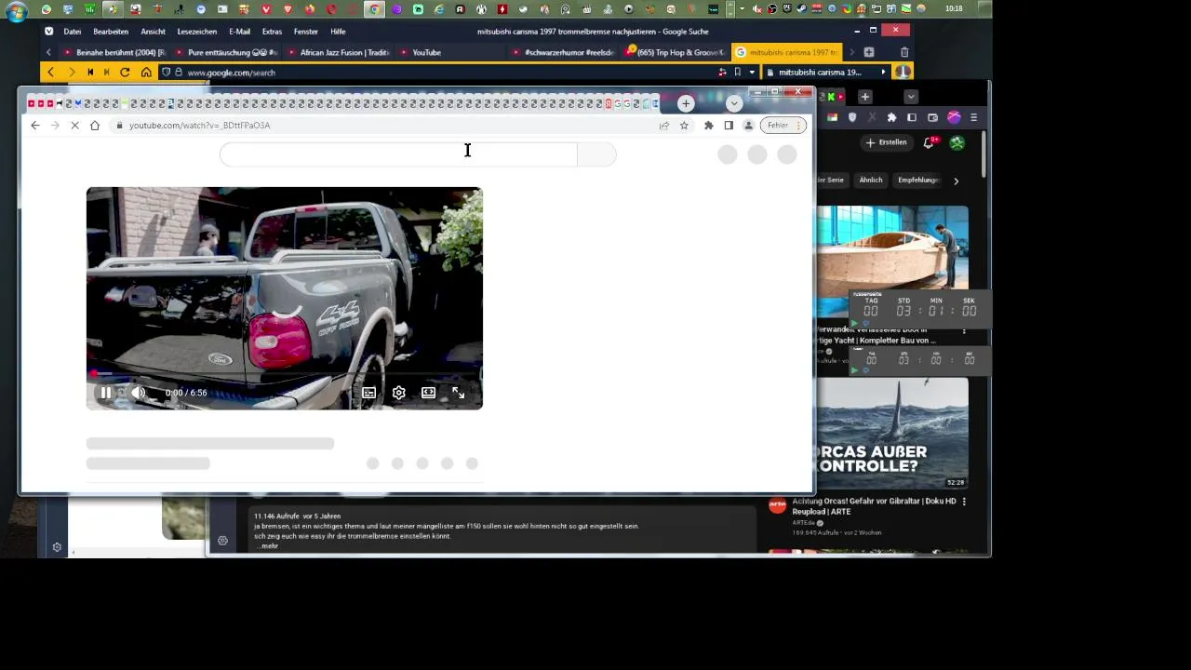Share this page from the address bar
This screenshot has height=670, width=1191.
click(664, 126)
